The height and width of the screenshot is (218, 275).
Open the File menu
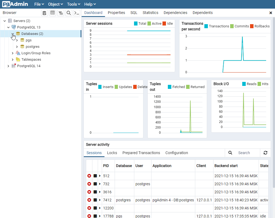[x=39, y=4]
